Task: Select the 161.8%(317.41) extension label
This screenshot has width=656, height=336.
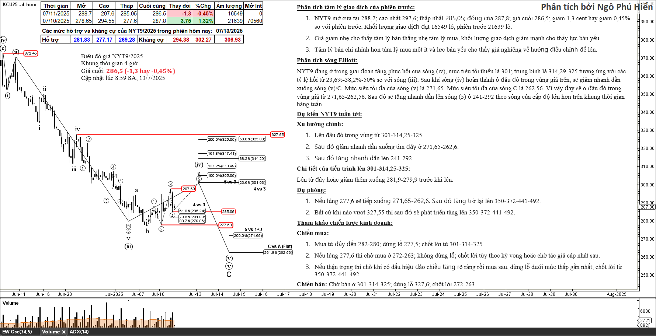Action: click(x=221, y=153)
